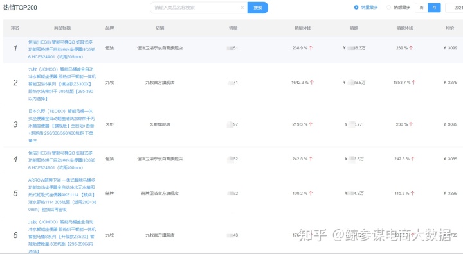Open the 2021 date picker field
Image resolution: width=463 pixels, height=254 pixels.
(x=455, y=8)
